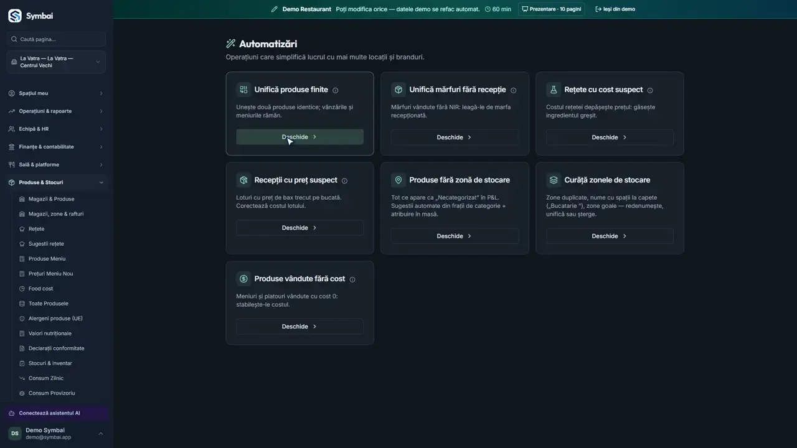Open the La Vatra location dropdown

point(56,62)
